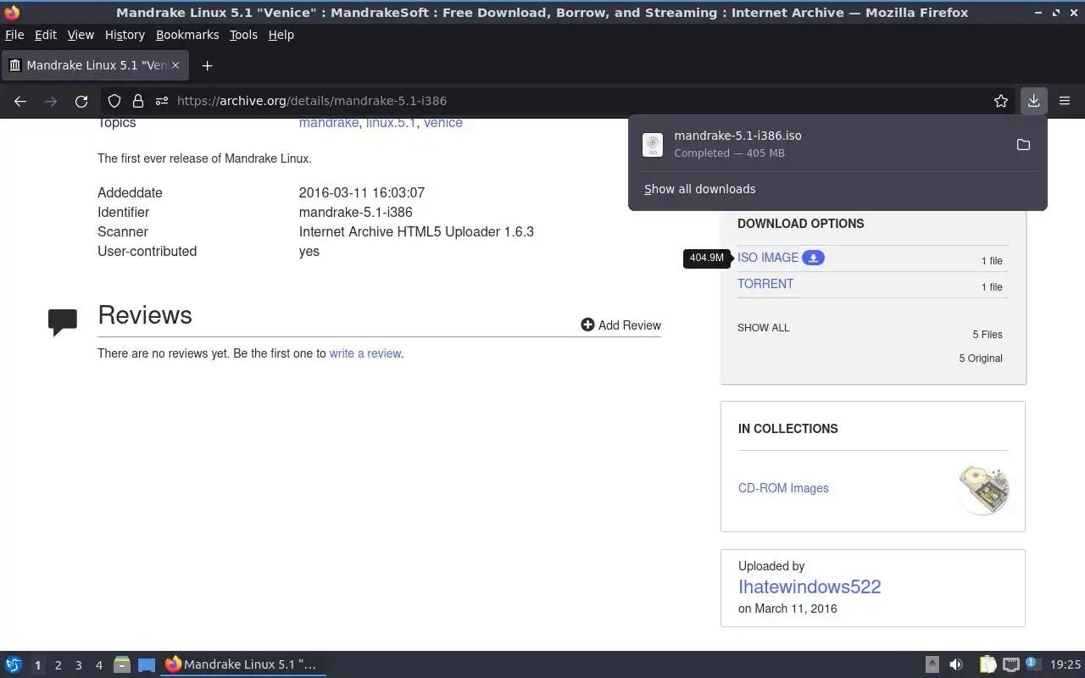This screenshot has height=678, width=1085.
Task: Click SHOW ALL download options
Action: tap(763, 328)
